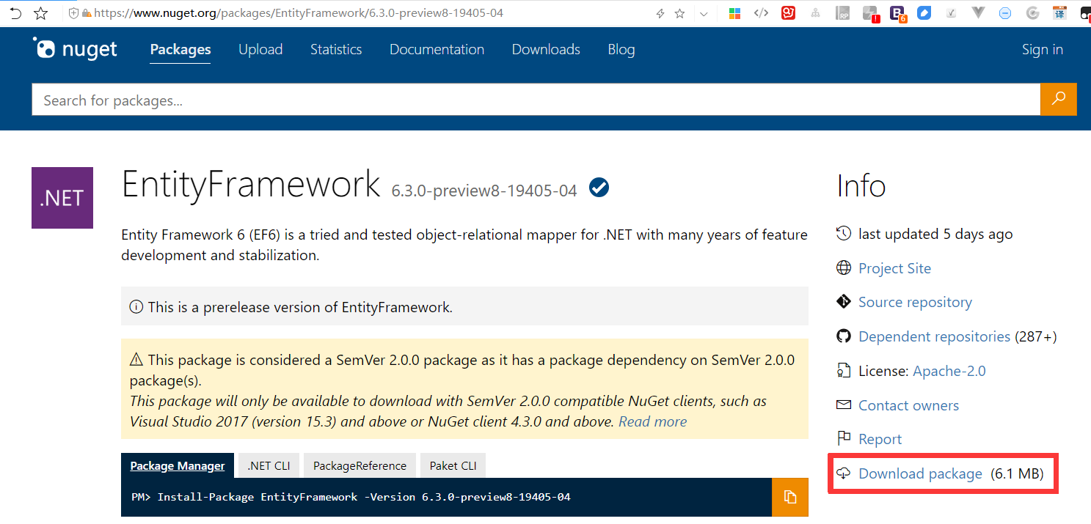Viewport: 1091px width, 524px height.
Task: Download the package archive
Action: tap(920, 473)
